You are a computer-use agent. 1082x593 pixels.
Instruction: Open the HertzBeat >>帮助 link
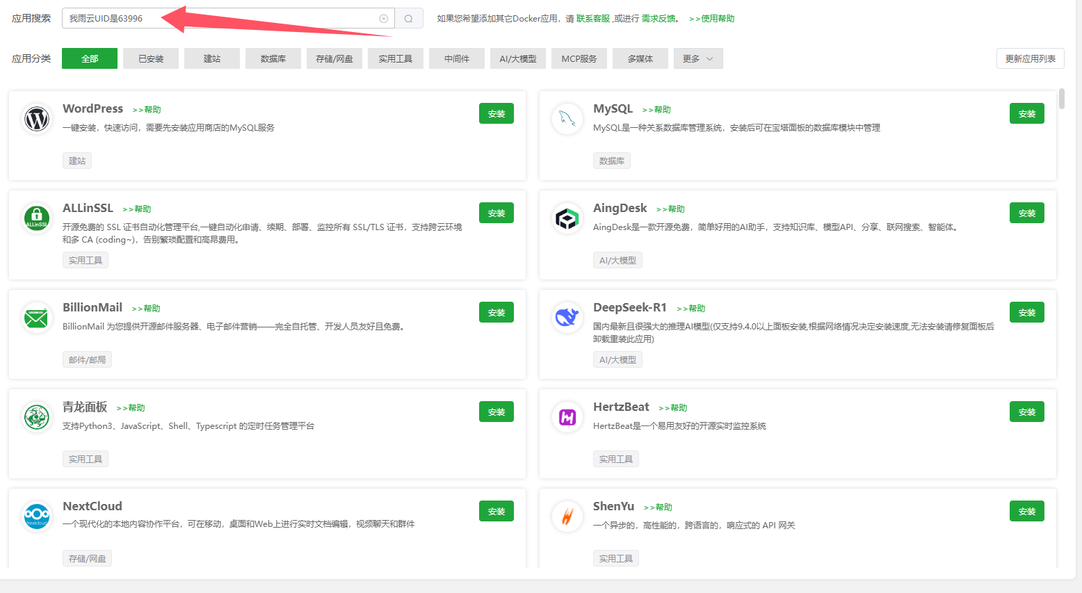673,408
